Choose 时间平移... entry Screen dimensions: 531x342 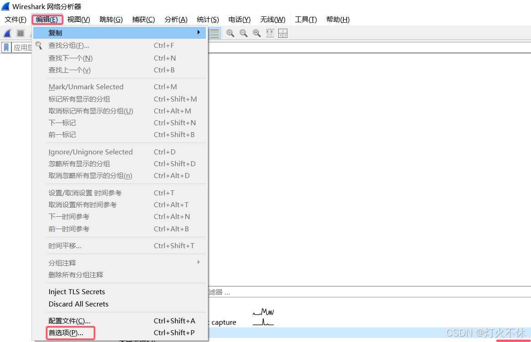[x=119, y=246]
